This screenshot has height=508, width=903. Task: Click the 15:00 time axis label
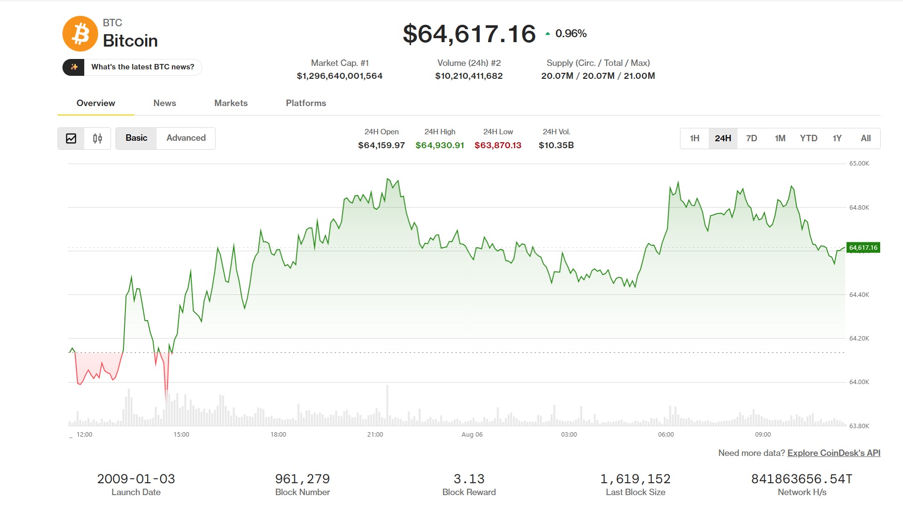tap(181, 435)
